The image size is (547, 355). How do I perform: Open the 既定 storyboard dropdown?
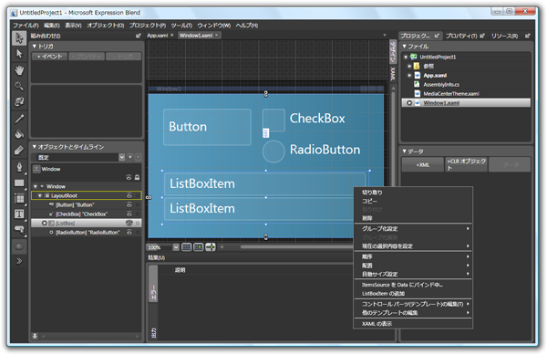click(122, 158)
